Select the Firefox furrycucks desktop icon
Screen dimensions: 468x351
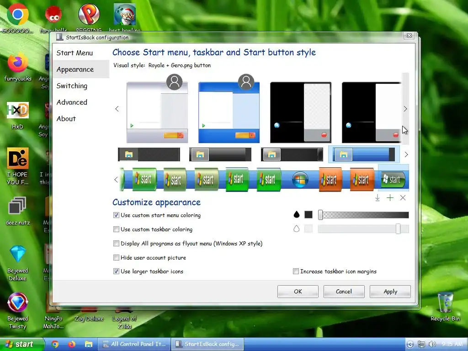click(18, 67)
